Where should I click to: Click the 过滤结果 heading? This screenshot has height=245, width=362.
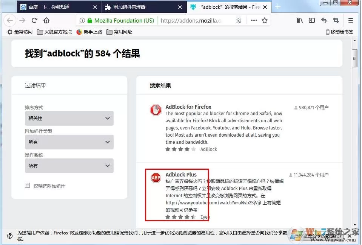(x=35, y=86)
